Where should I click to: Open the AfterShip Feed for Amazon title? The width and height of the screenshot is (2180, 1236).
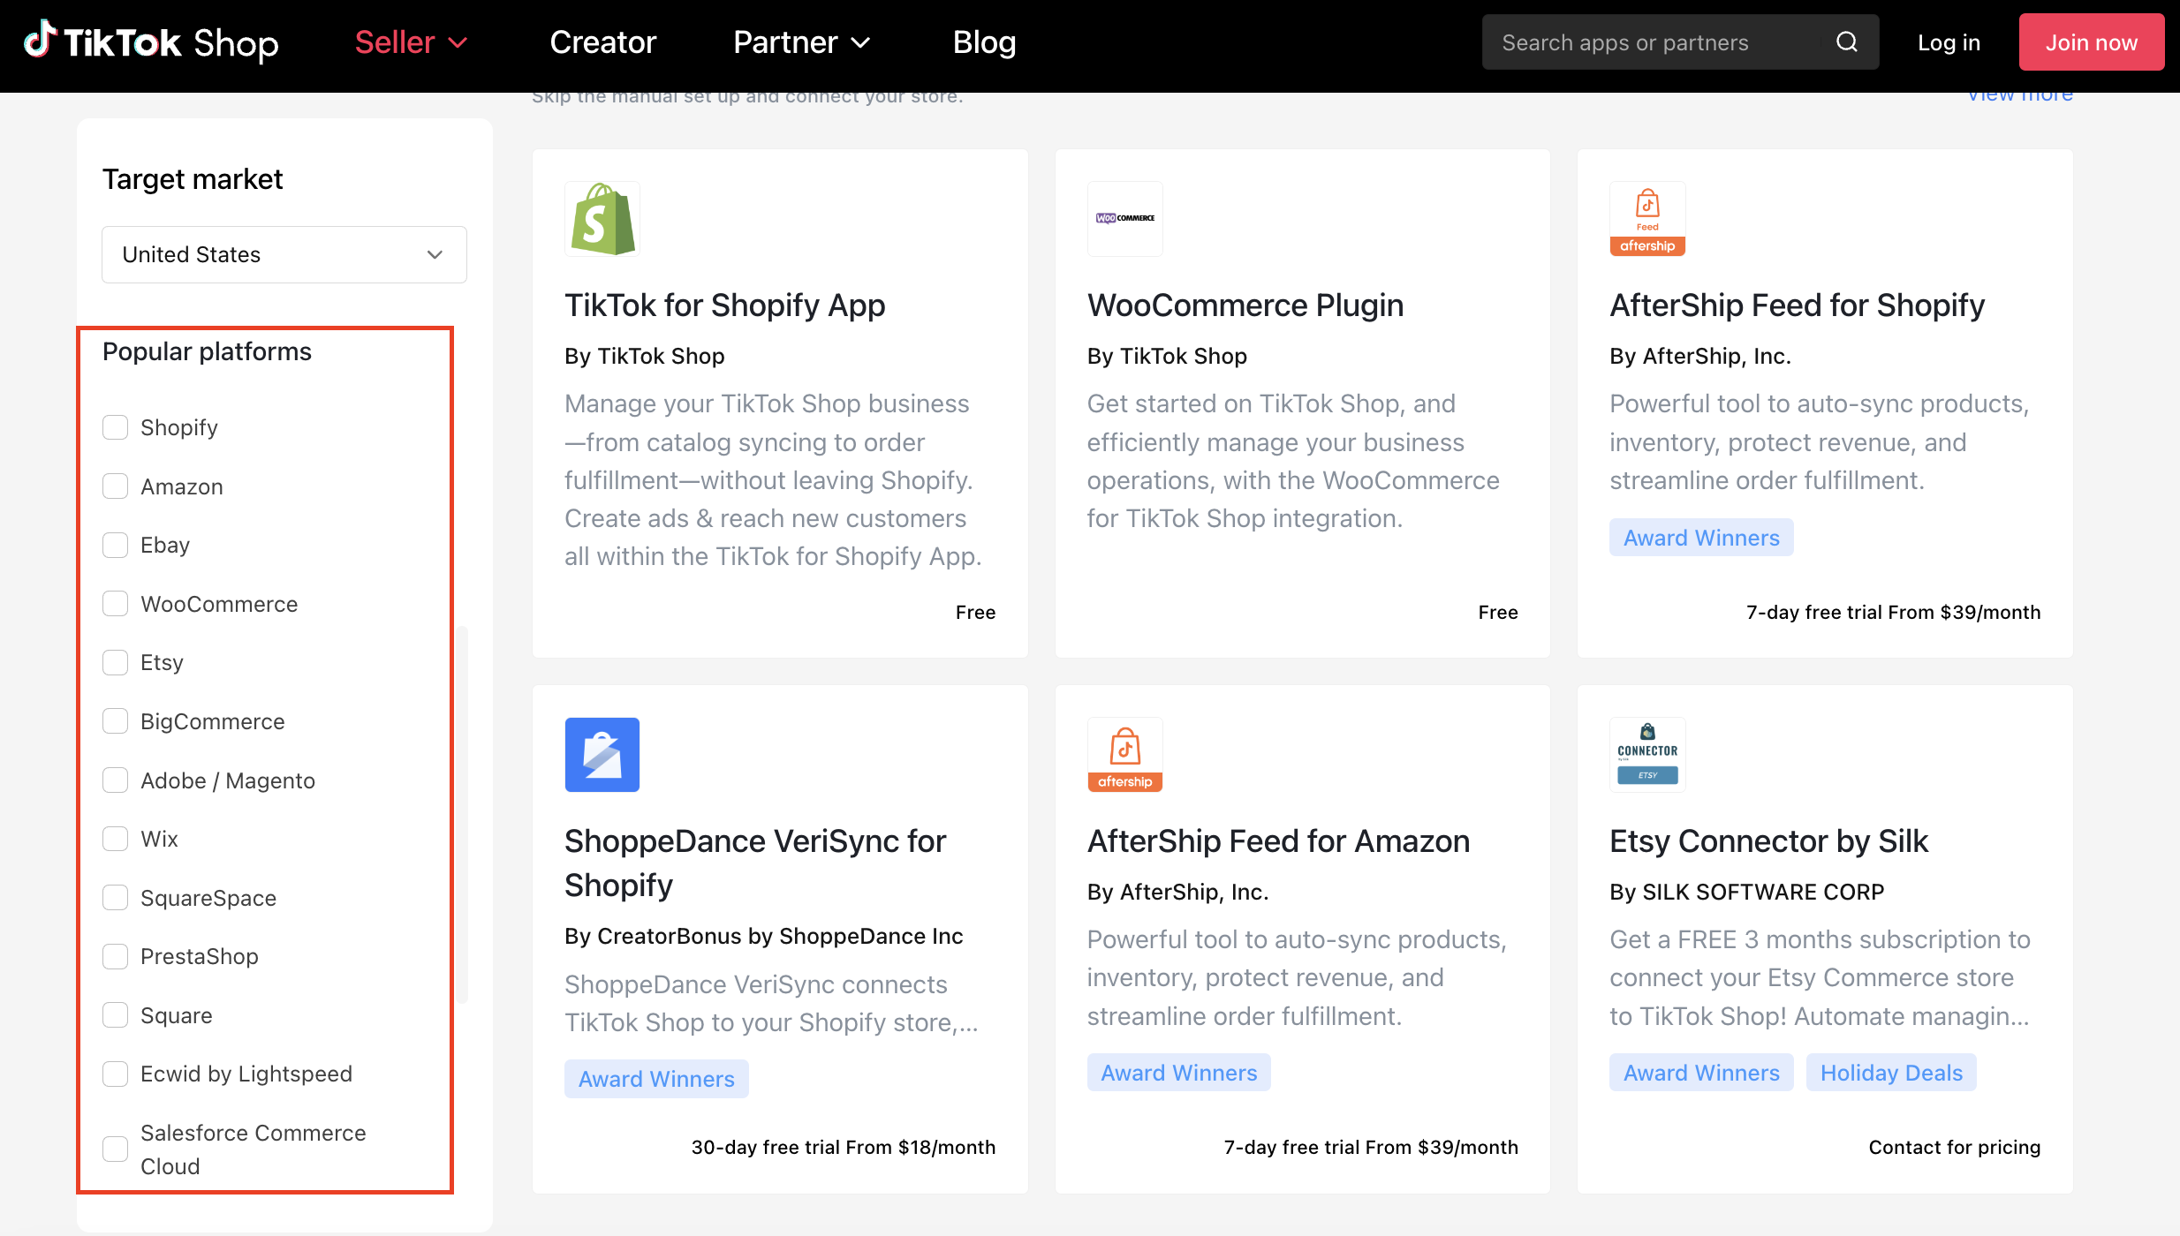1278,841
